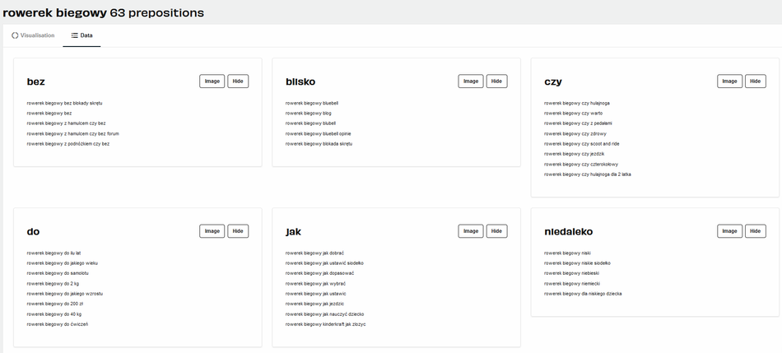Hide the 'jak' preposition card
Screen dimensions: 782x353
(x=496, y=231)
